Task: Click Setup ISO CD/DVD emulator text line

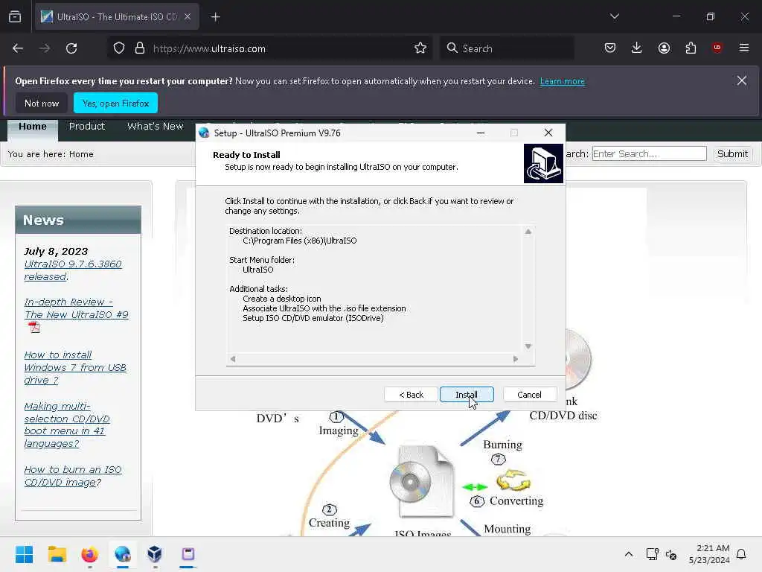Action: pyautogui.click(x=313, y=318)
